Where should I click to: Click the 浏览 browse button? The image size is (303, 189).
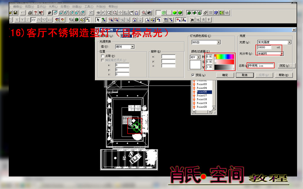click(x=285, y=66)
